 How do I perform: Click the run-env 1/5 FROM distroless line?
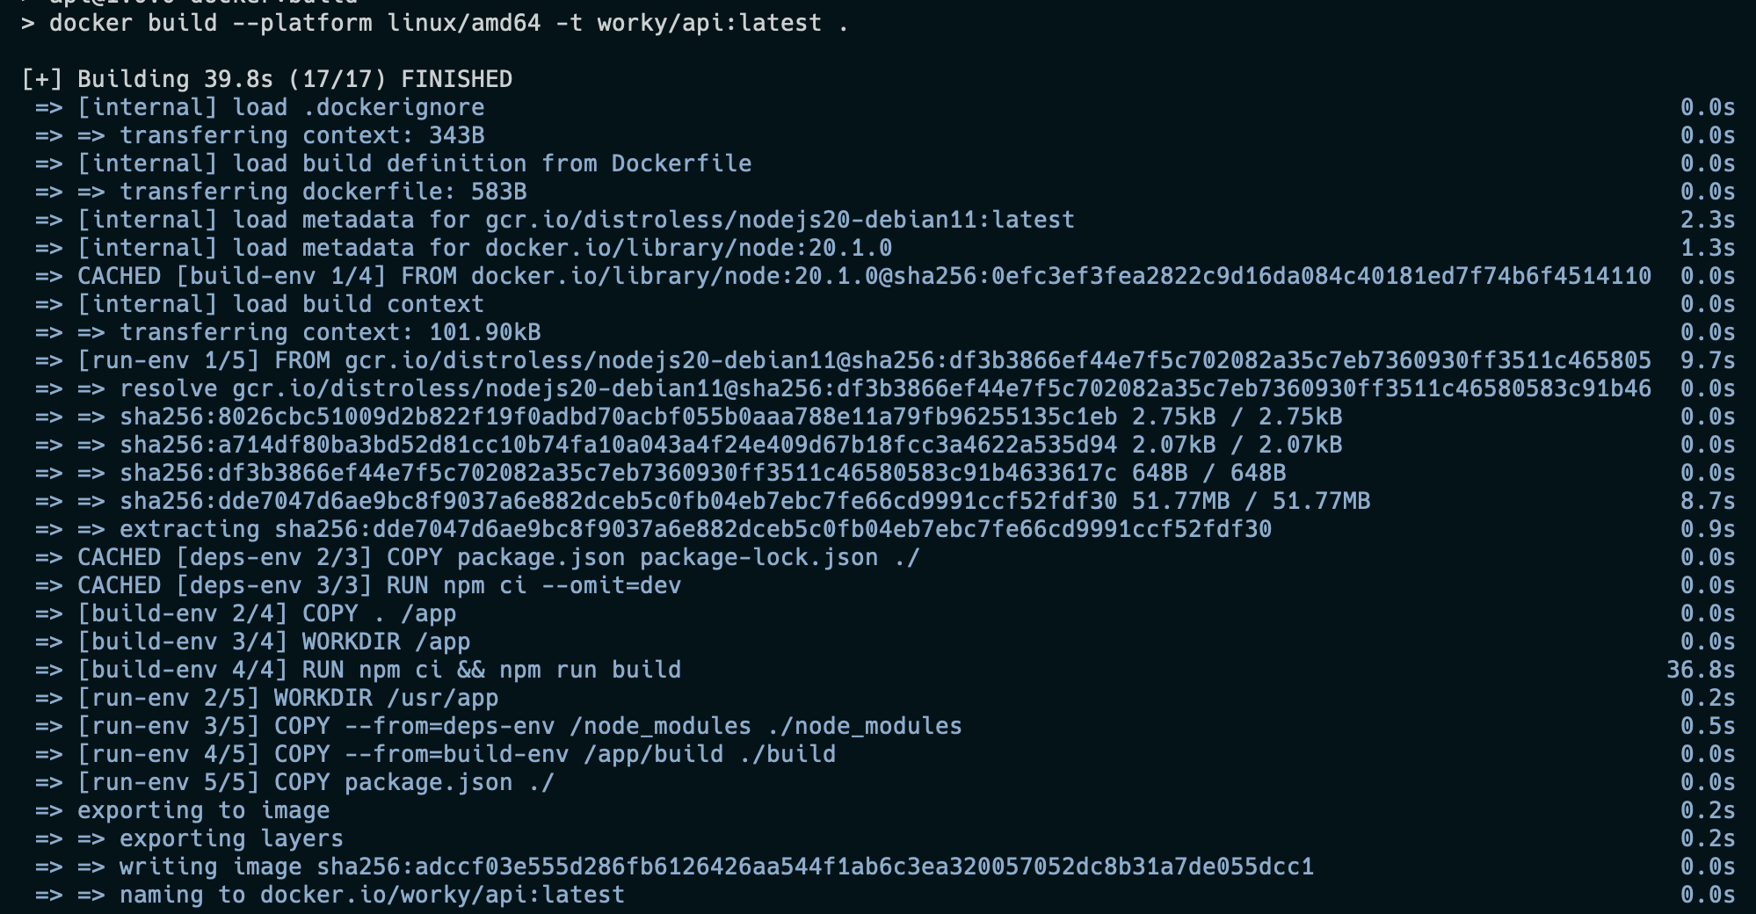click(x=864, y=360)
